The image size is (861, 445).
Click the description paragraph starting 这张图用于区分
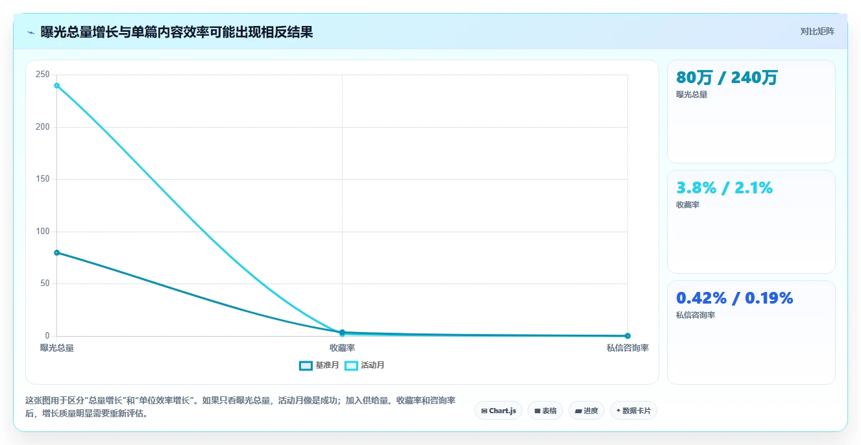coord(240,407)
